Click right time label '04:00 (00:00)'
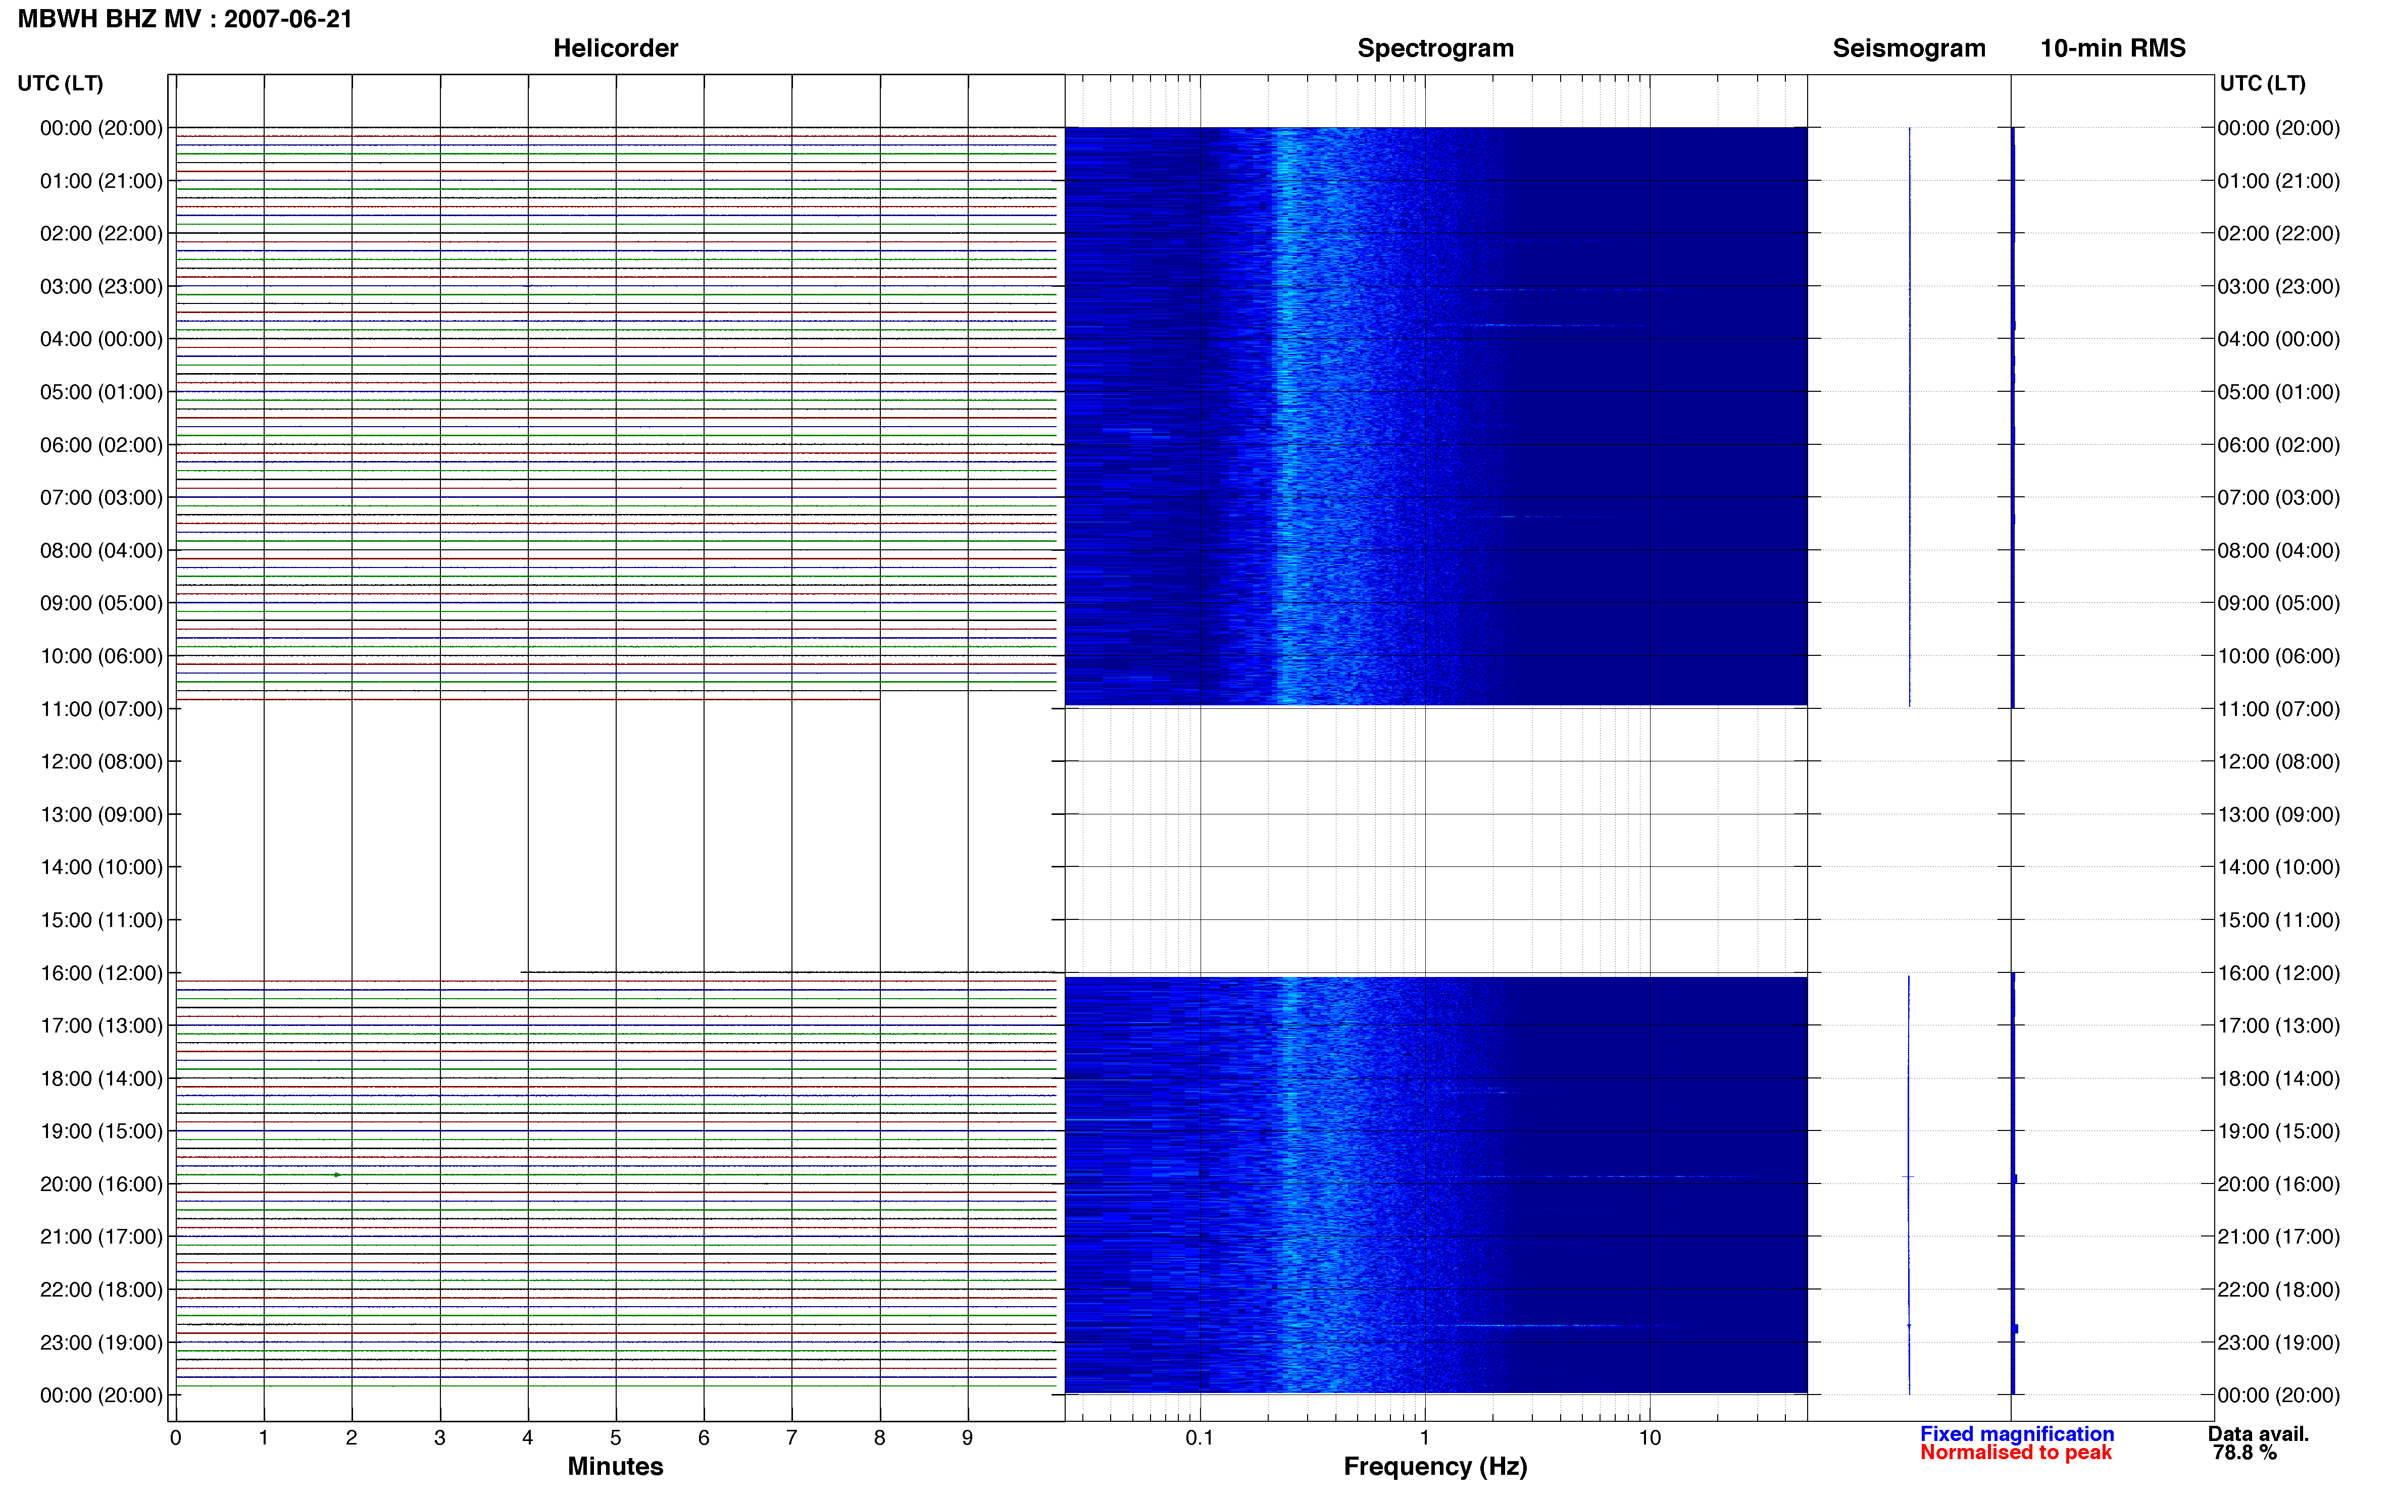The height and width of the screenshot is (1496, 2394). pos(2279,339)
